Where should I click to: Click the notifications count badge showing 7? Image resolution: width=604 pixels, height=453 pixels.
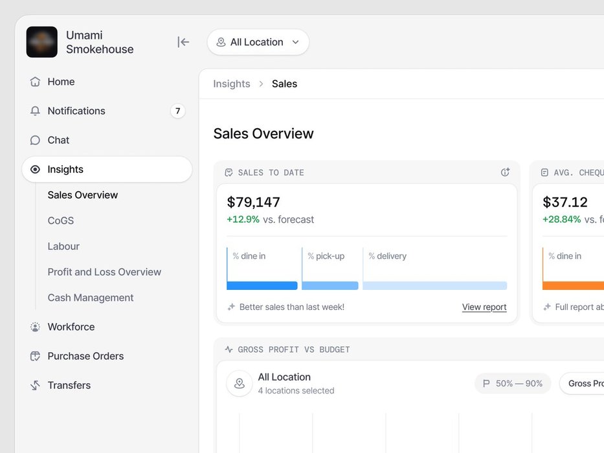tap(177, 111)
